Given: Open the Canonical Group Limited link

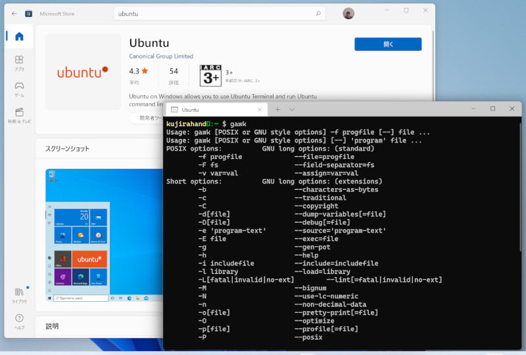Looking at the screenshot, I should 161,57.
